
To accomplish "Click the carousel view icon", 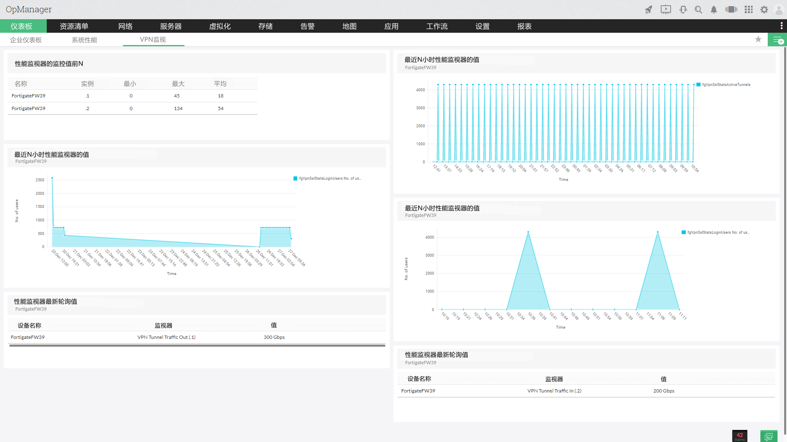I will coord(731,9).
